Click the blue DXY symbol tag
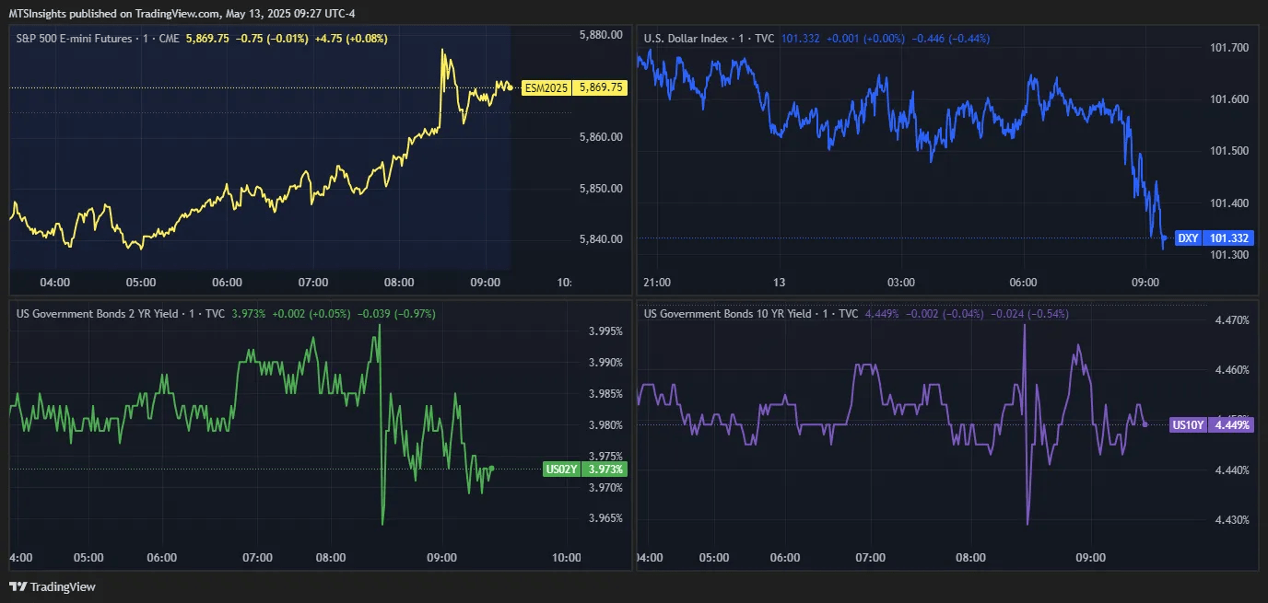 pyautogui.click(x=1187, y=238)
